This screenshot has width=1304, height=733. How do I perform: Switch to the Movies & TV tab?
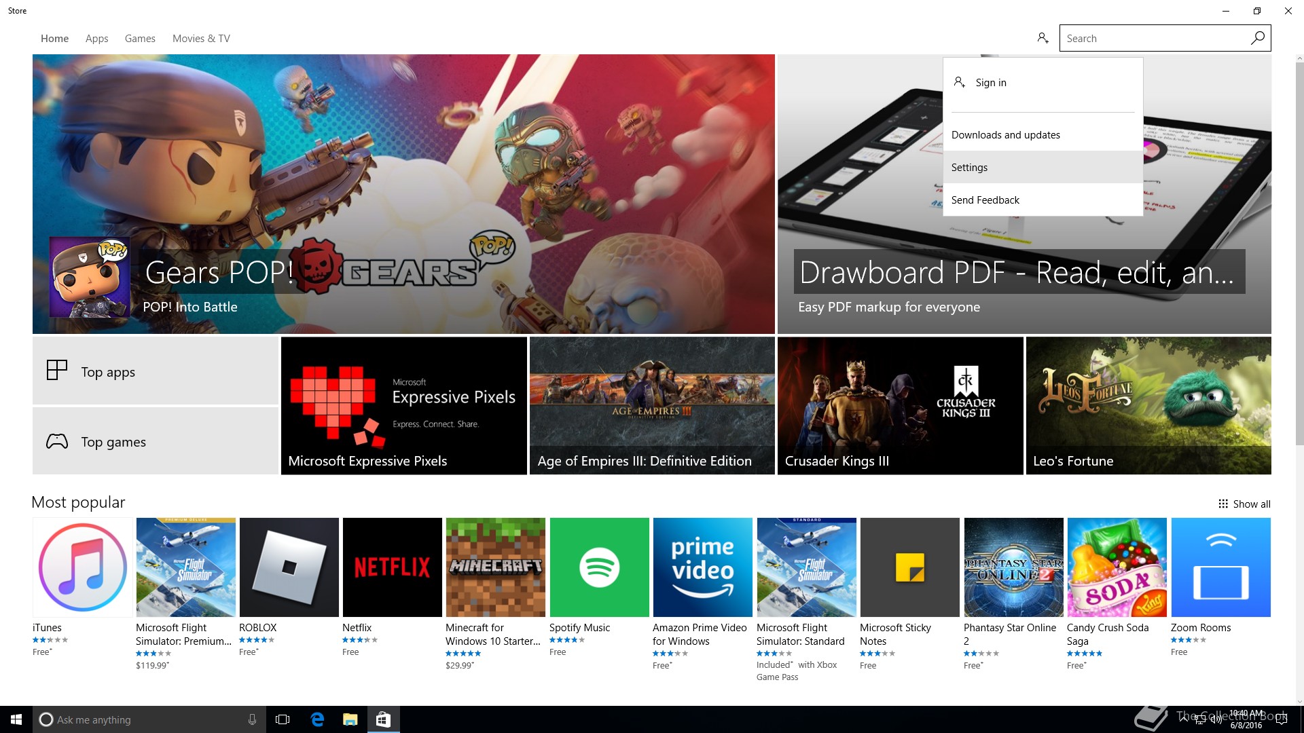point(201,39)
